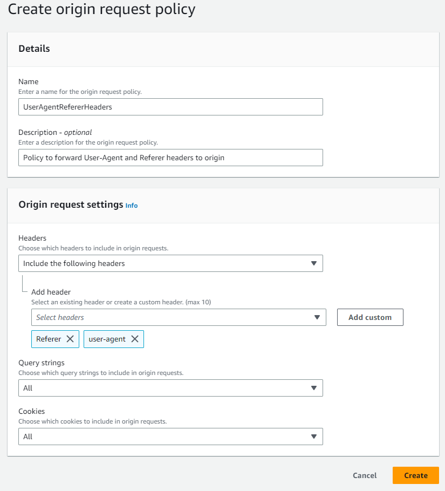Image resolution: width=445 pixels, height=491 pixels.
Task: Remove the Referer header tag
Action: 70,339
